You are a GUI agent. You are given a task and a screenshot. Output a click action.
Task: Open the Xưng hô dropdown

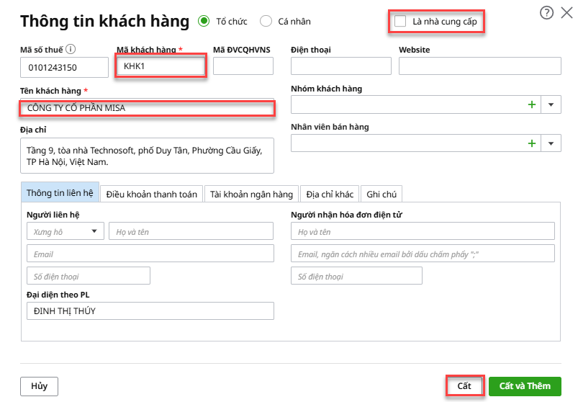pyautogui.click(x=65, y=231)
